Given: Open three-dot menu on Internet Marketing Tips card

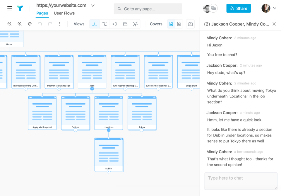Looking at the screenshot, I should tap(47, 56).
